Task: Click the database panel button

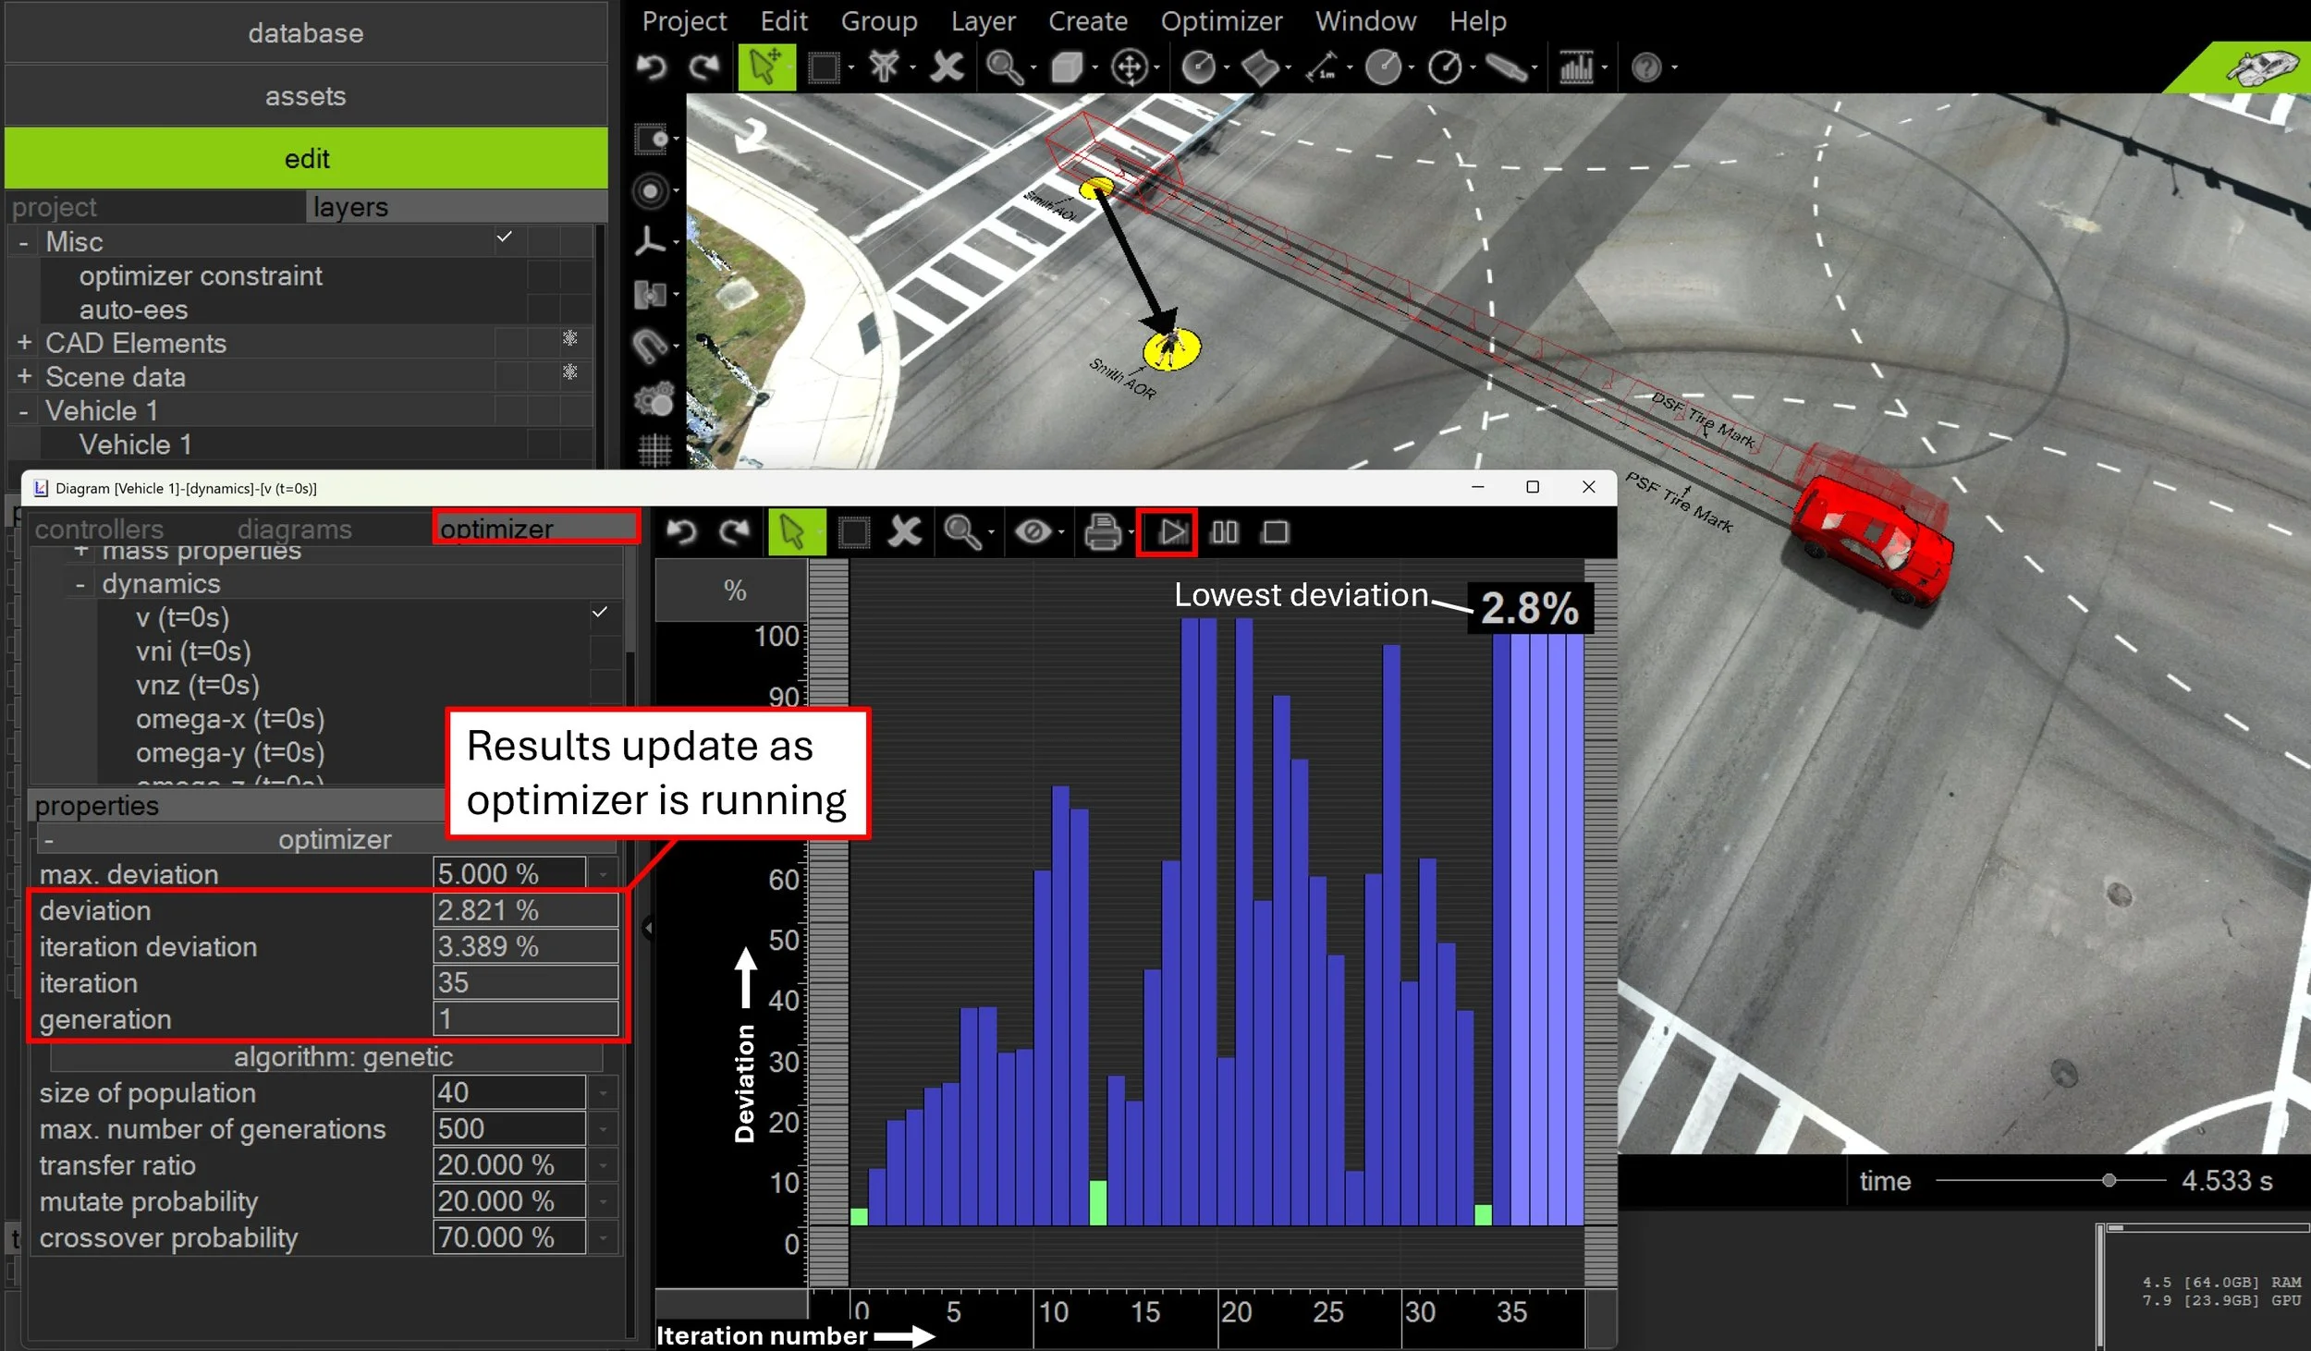Action: (x=306, y=34)
